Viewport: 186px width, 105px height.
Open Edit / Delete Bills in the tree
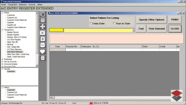pos(13,47)
